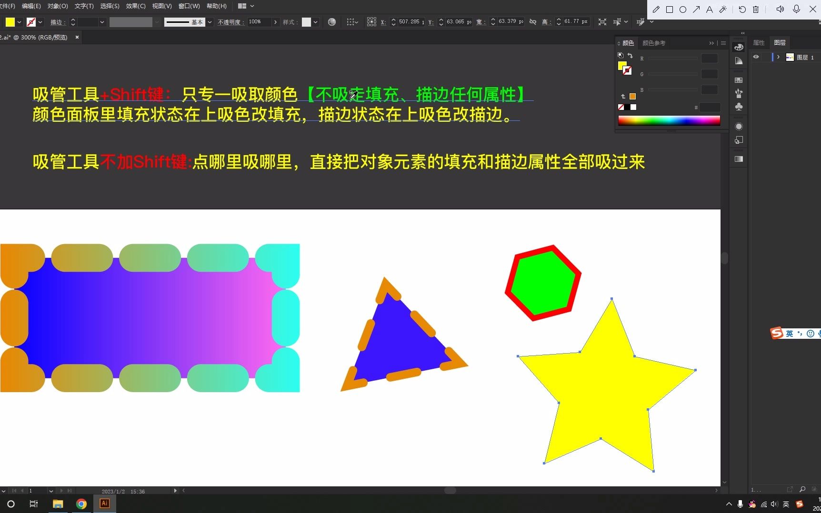The width and height of the screenshot is (821, 513).
Task: Select the magic highlighter annotation tool
Action: pos(723,10)
